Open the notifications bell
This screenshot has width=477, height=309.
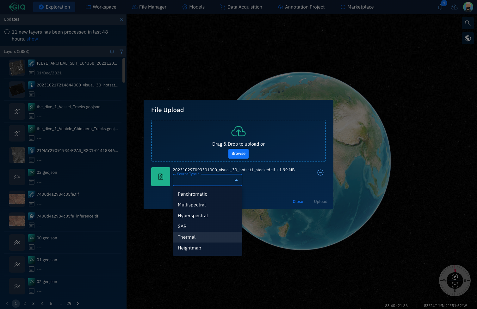[440, 7]
